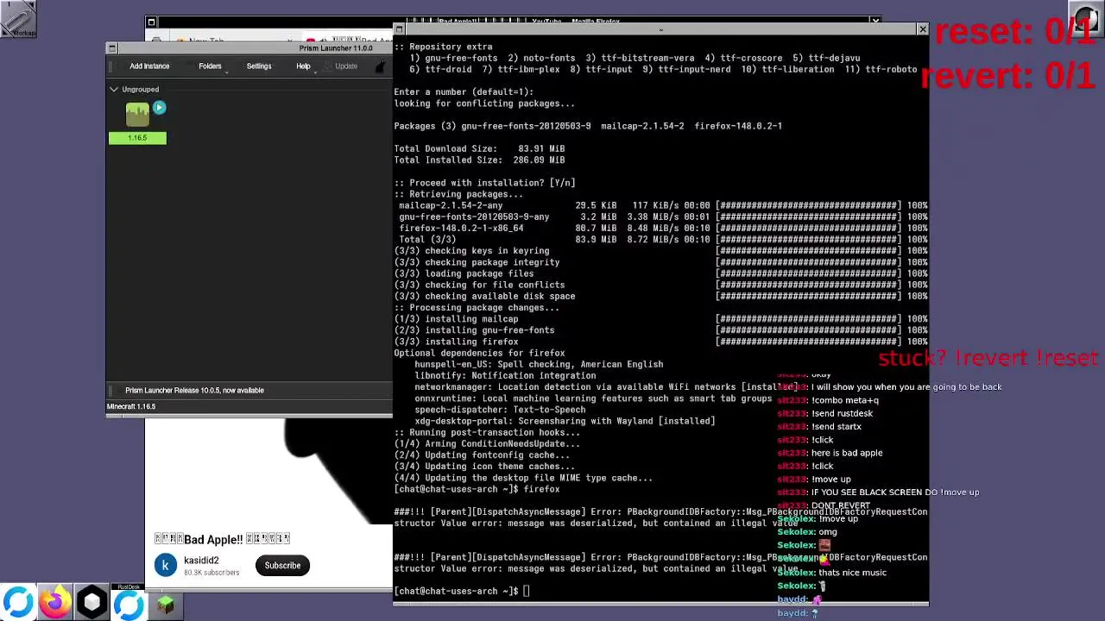Viewport: 1105px width, 621px height.
Task: Click 'Optional dependencies for firefox' line
Action: tap(479, 353)
